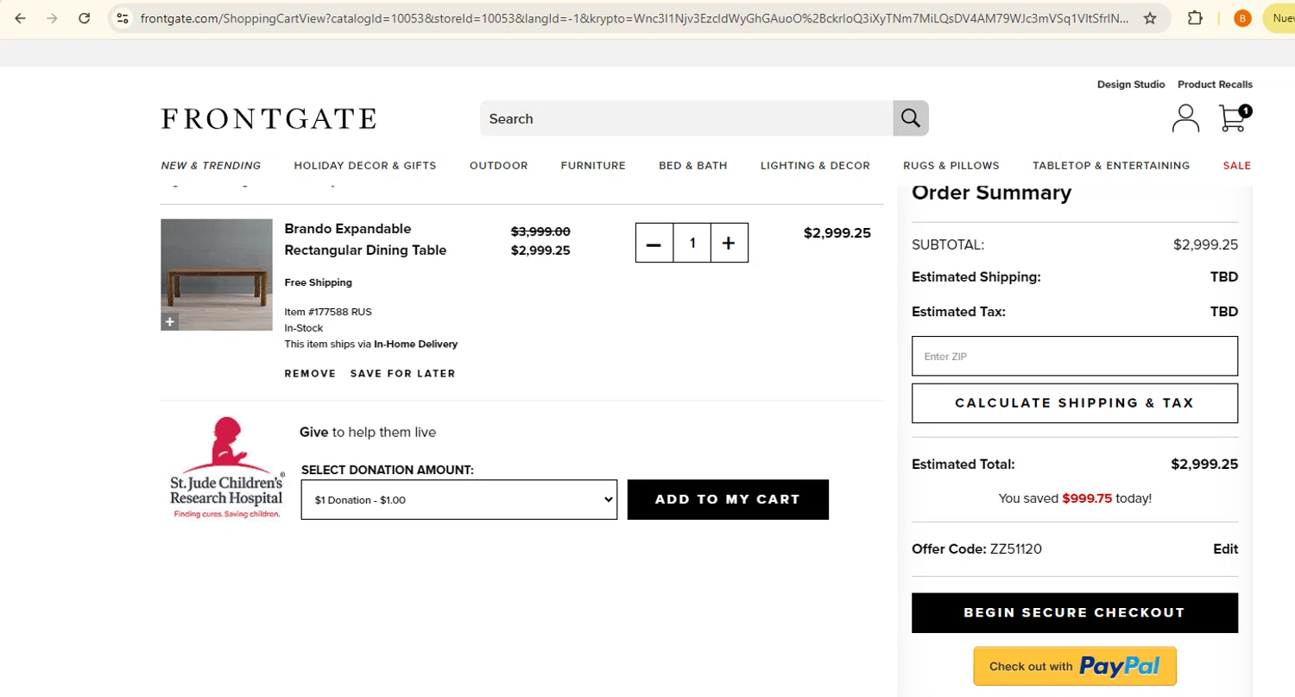Click the Search text box
Viewport: 1295px width, 697px height.
(686, 118)
